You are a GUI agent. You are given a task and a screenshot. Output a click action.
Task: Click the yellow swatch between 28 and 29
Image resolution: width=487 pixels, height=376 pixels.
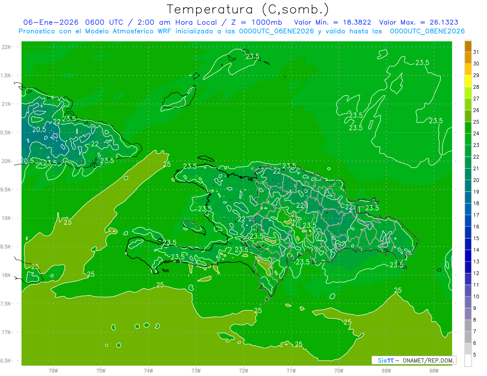click(x=468, y=81)
